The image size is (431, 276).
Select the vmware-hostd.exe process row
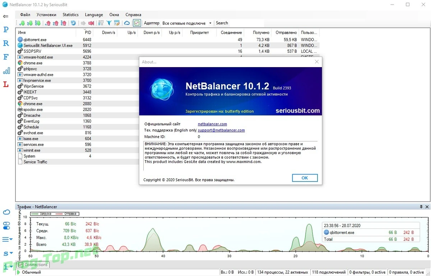pyautogui.click(x=78, y=57)
